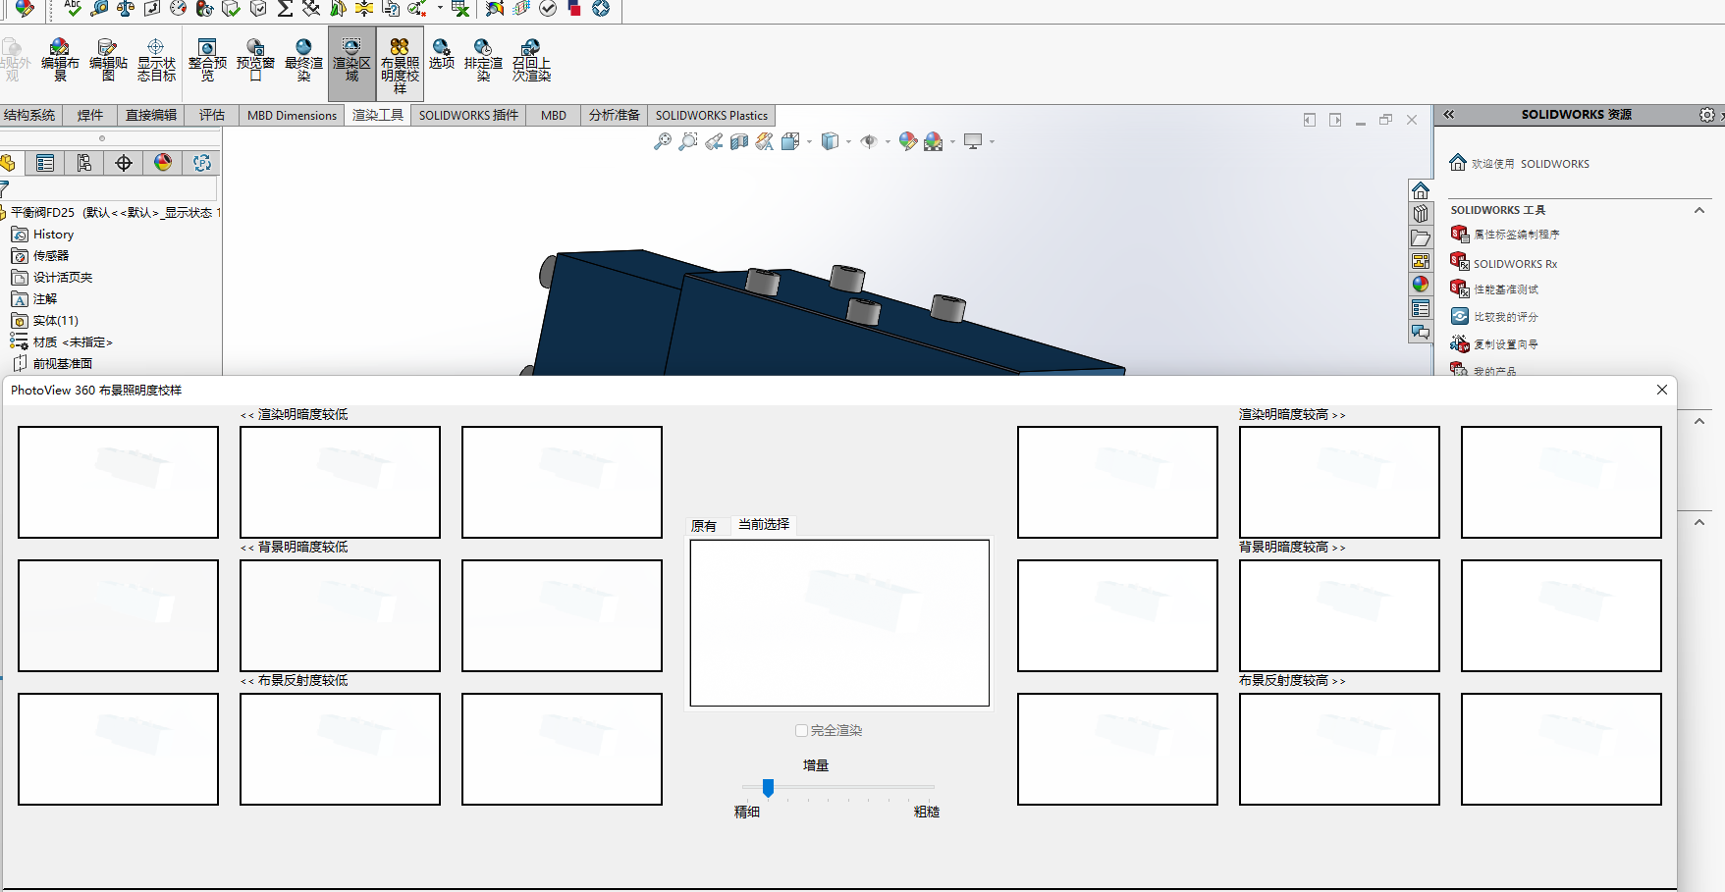
Task: Activate the Section View icon
Action: tap(739, 141)
